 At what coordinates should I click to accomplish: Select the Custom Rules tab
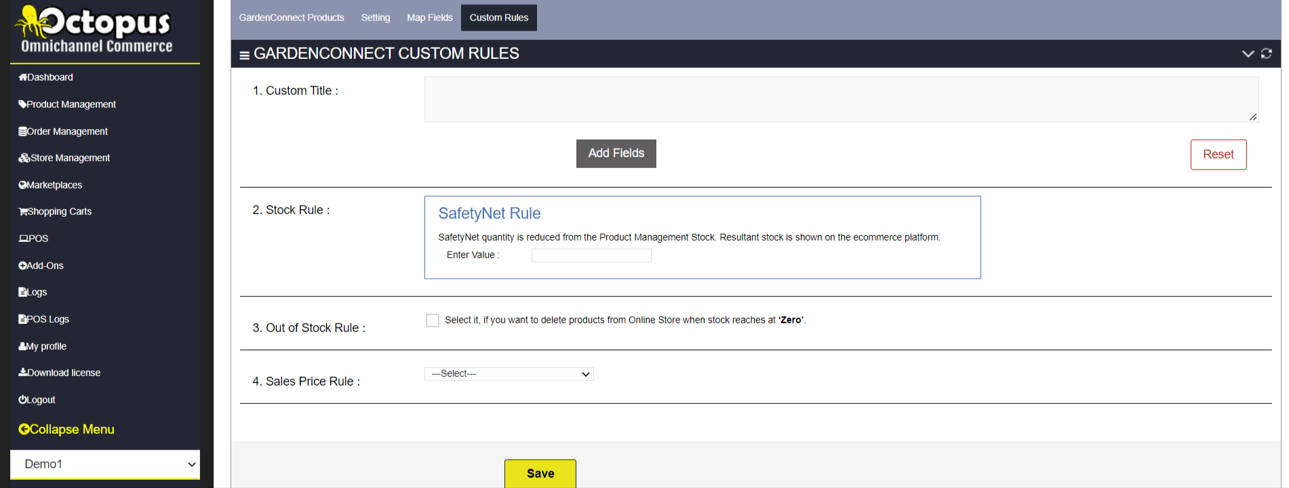(x=499, y=18)
